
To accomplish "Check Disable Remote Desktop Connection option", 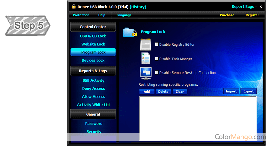I will click(157, 72).
